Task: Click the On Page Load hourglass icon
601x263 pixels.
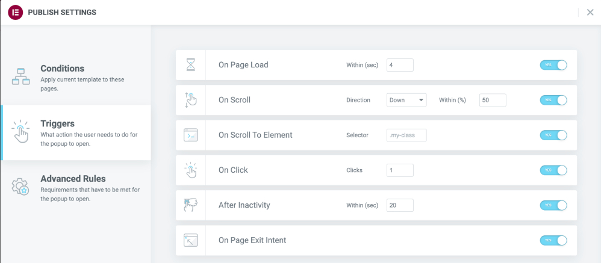Action: [190, 65]
